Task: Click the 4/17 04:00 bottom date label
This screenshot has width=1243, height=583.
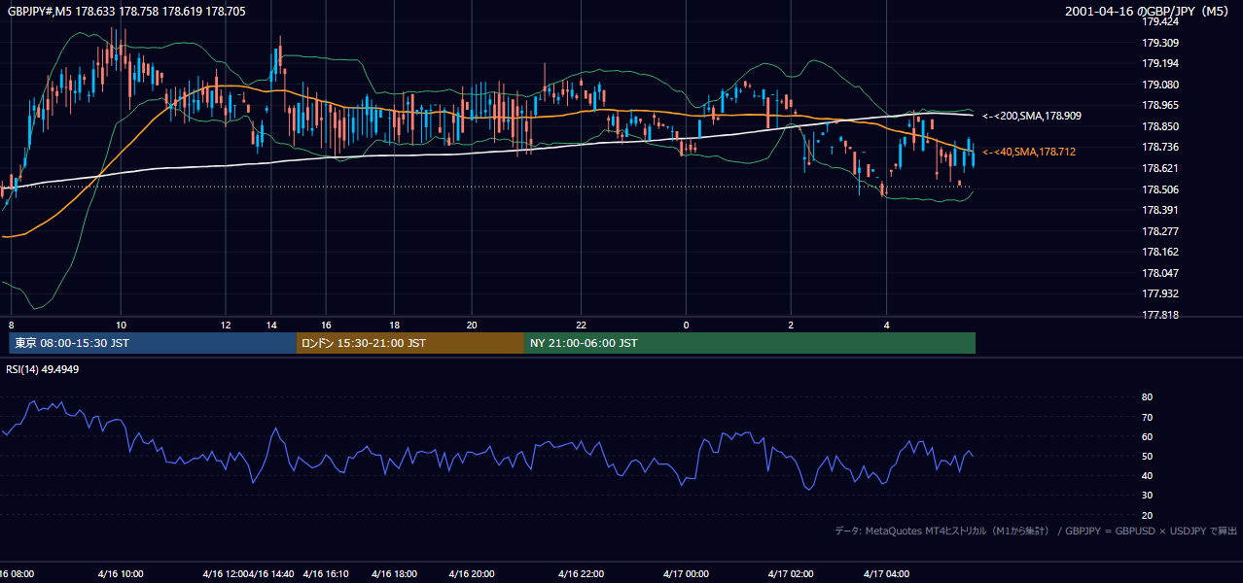Action: [885, 573]
